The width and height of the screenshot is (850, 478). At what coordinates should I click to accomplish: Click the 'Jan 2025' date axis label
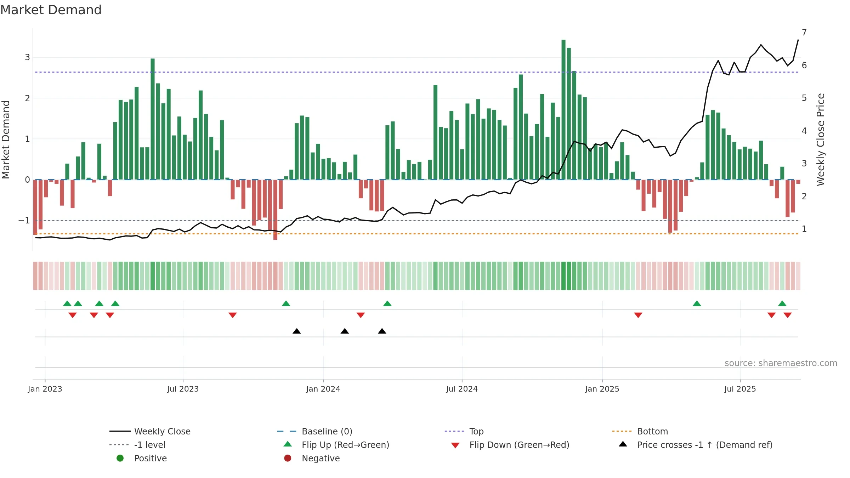[x=602, y=389]
